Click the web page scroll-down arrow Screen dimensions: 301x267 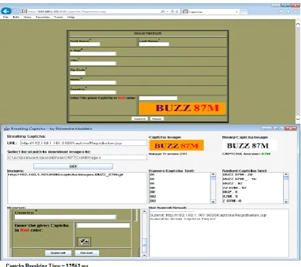(x=298, y=119)
